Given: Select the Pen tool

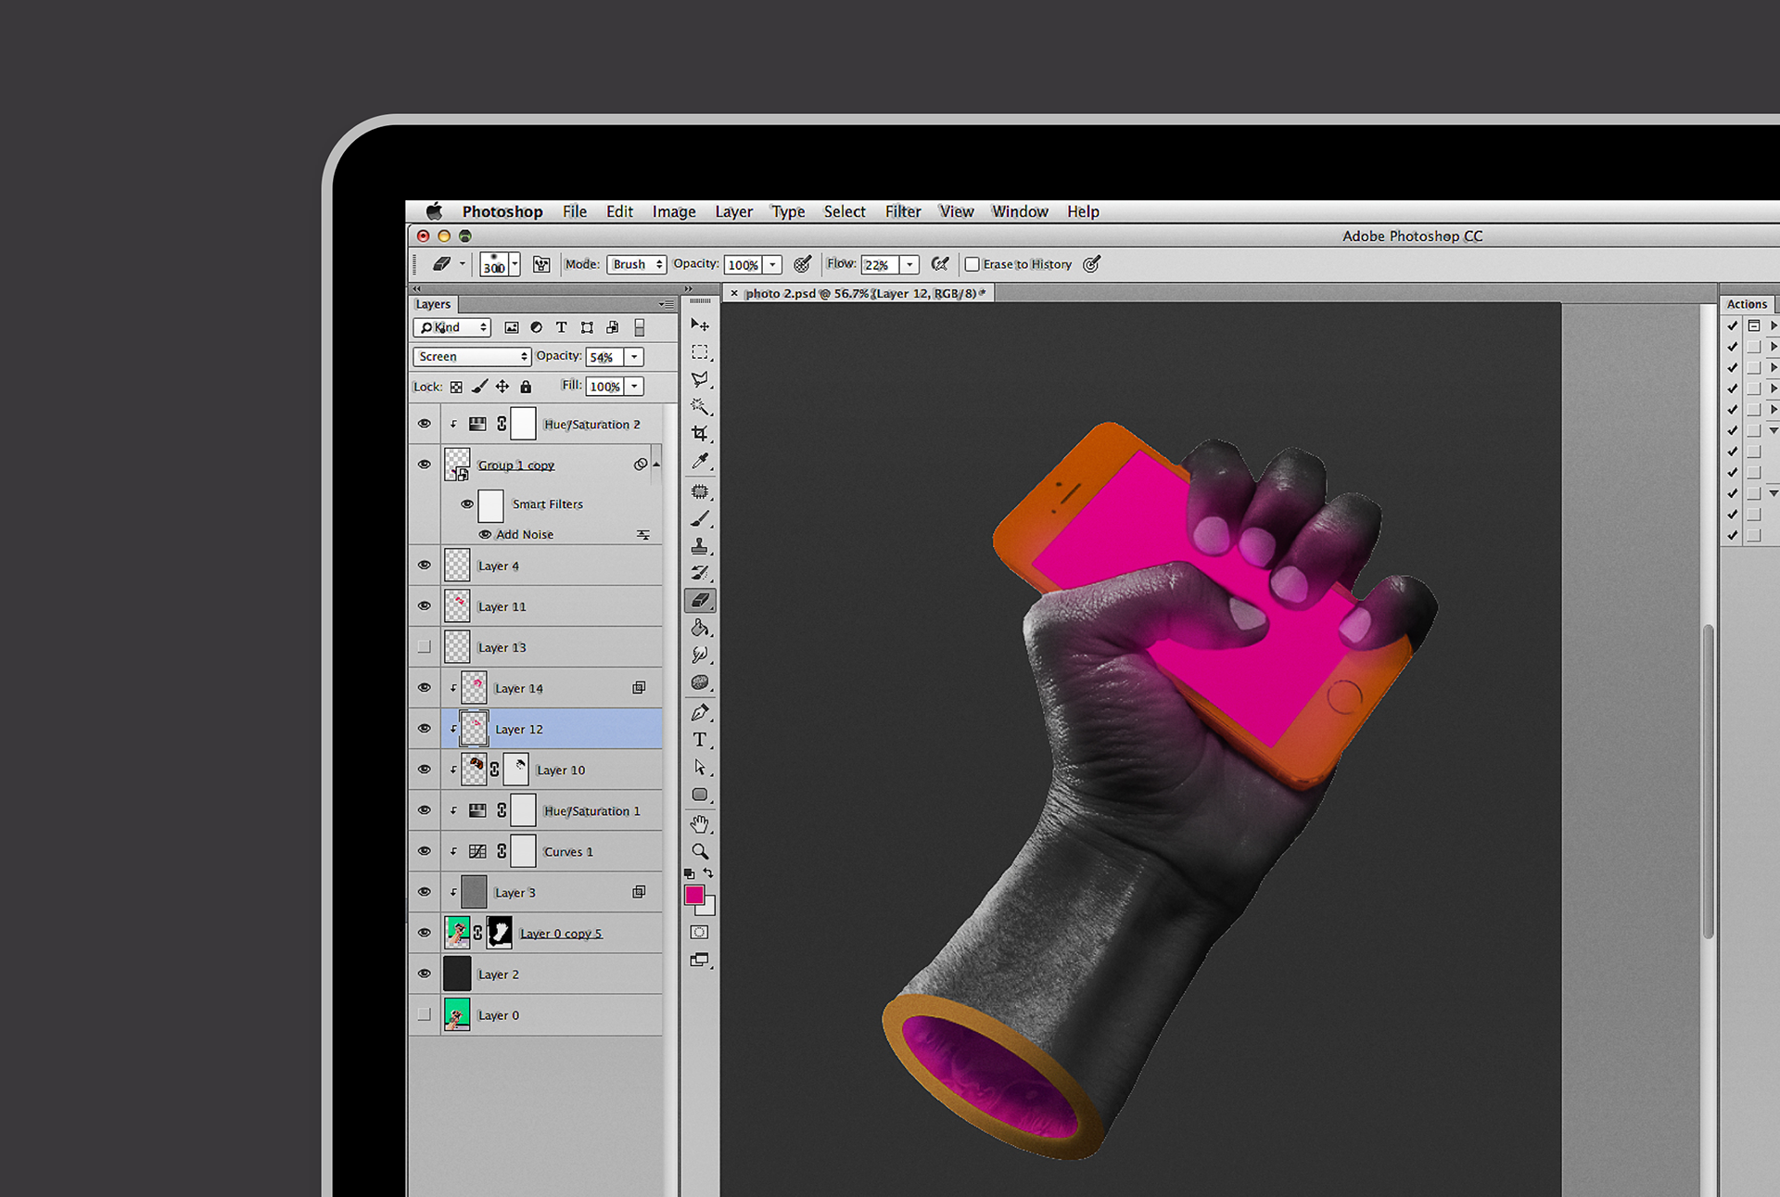Looking at the screenshot, I should click(700, 712).
